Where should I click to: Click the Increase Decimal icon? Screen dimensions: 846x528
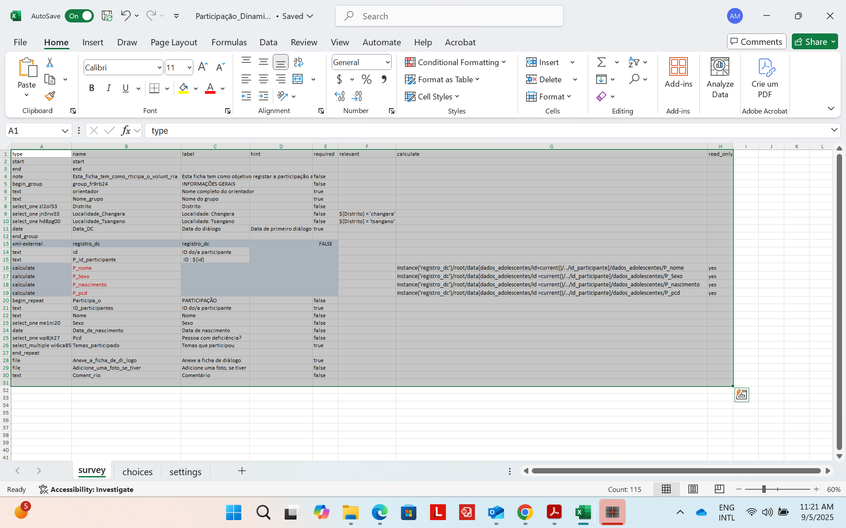339,96
